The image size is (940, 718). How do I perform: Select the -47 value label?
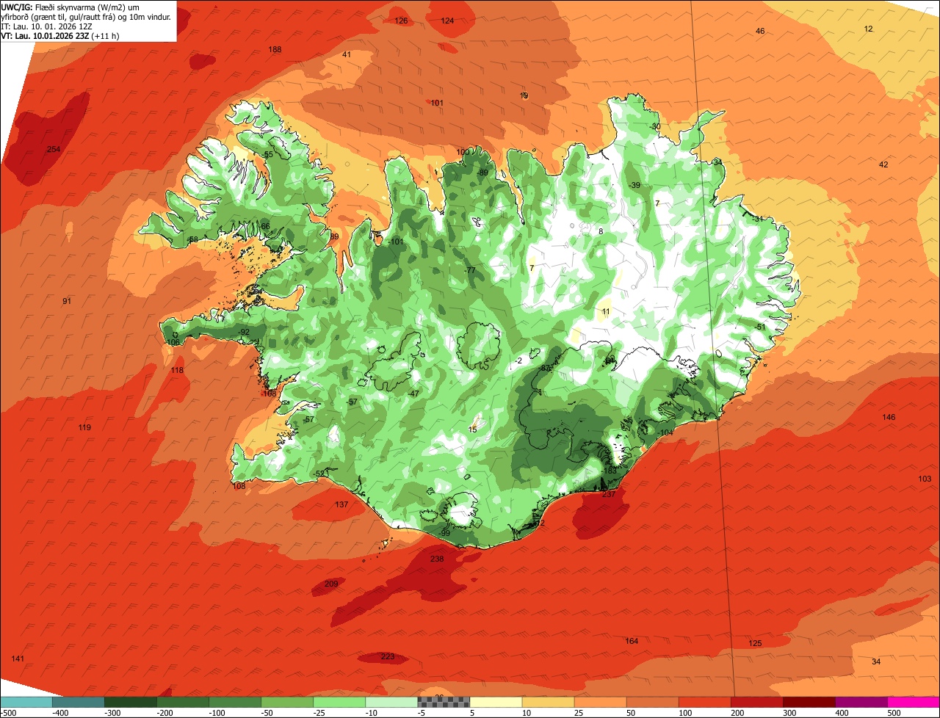pyautogui.click(x=413, y=394)
